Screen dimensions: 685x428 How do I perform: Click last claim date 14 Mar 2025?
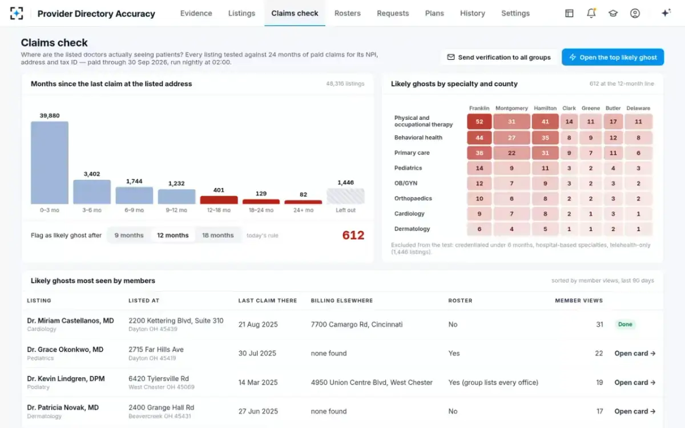(257, 382)
